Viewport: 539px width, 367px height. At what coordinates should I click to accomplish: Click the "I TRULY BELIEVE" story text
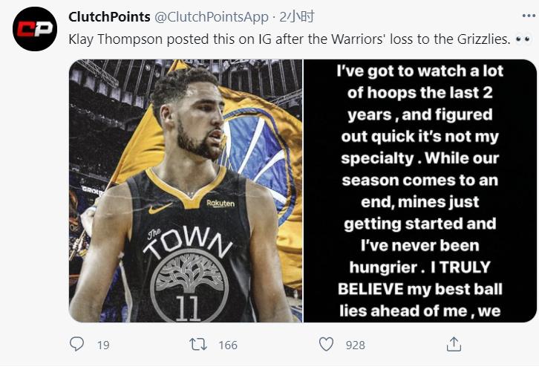421,276
